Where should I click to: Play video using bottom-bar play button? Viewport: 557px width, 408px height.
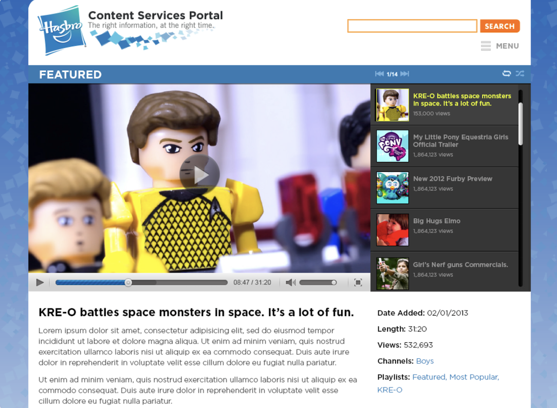(40, 282)
